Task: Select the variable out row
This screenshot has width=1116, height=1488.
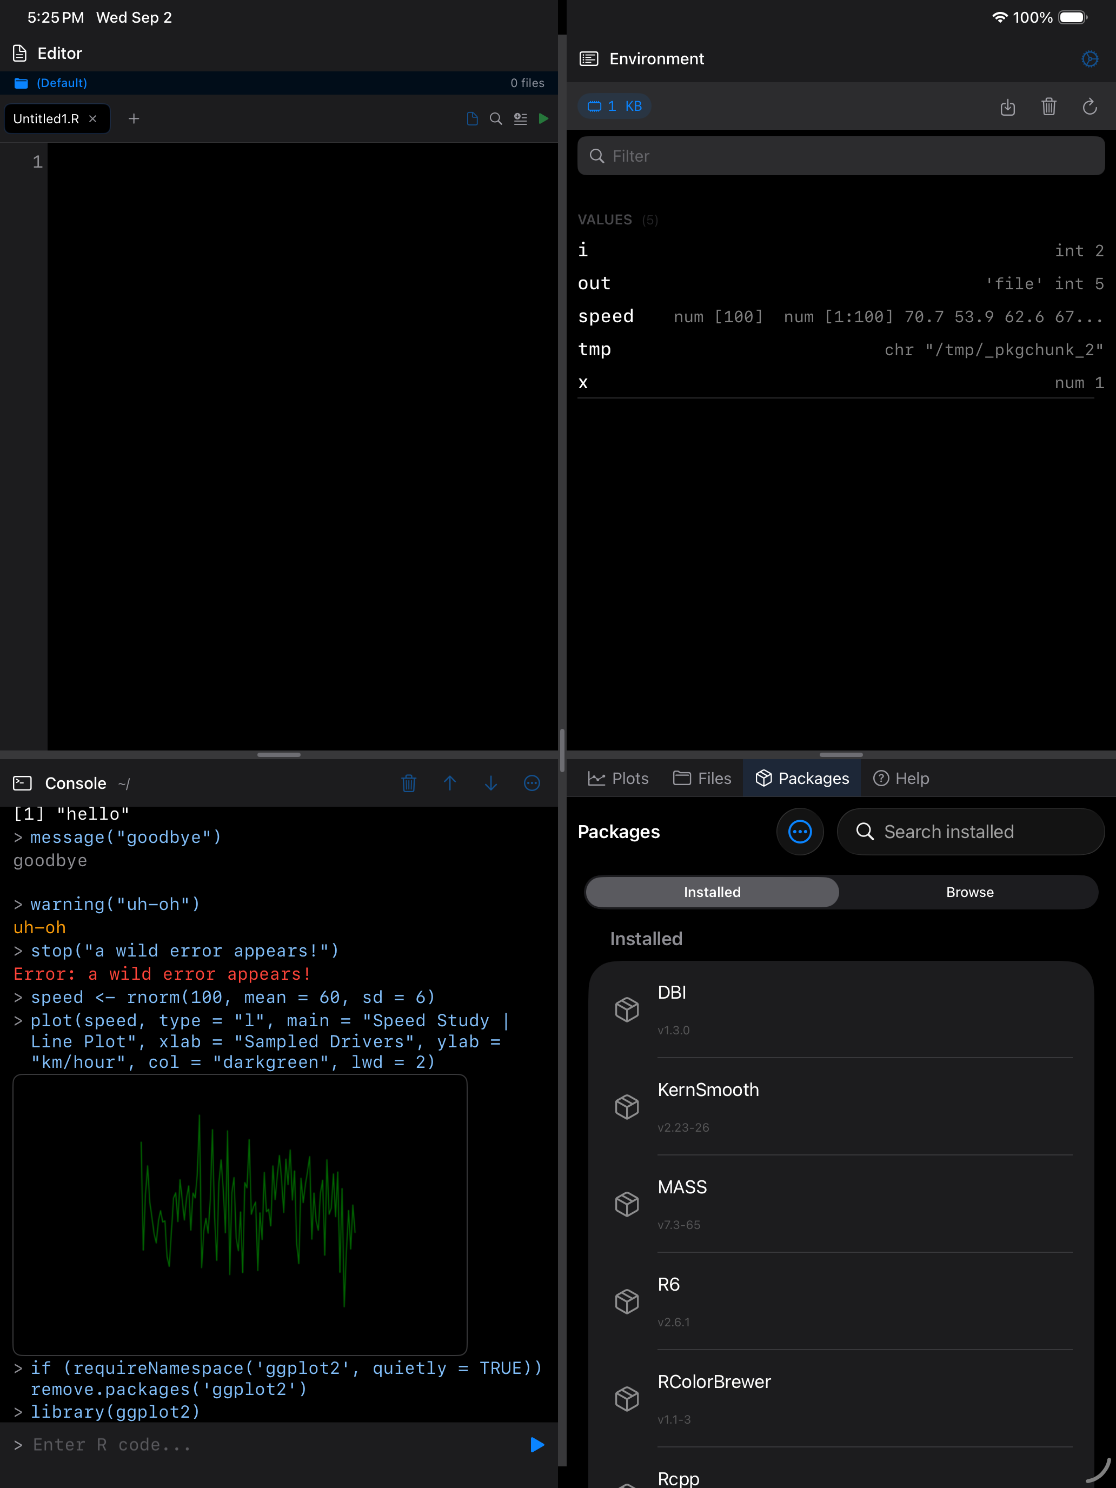Action: (841, 283)
